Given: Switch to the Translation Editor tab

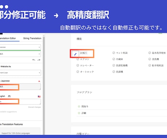Looking at the screenshot, I should tap(8, 38).
